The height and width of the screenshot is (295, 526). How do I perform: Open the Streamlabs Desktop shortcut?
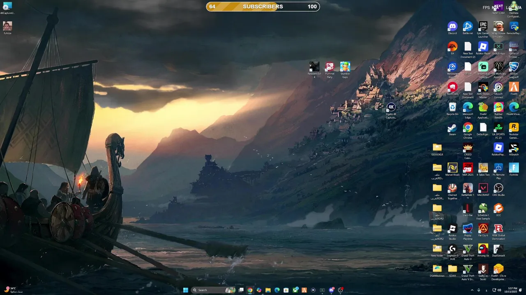(483, 70)
